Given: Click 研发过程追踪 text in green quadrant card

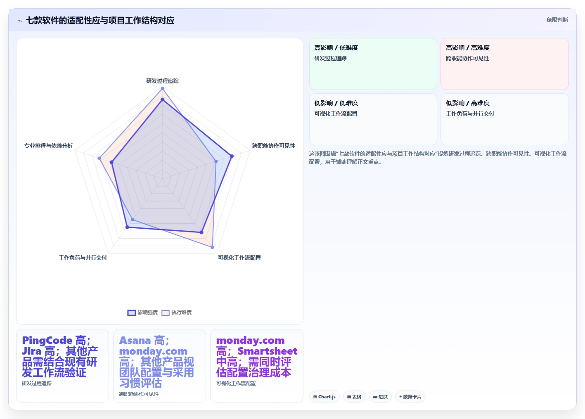Looking at the screenshot, I should [331, 58].
